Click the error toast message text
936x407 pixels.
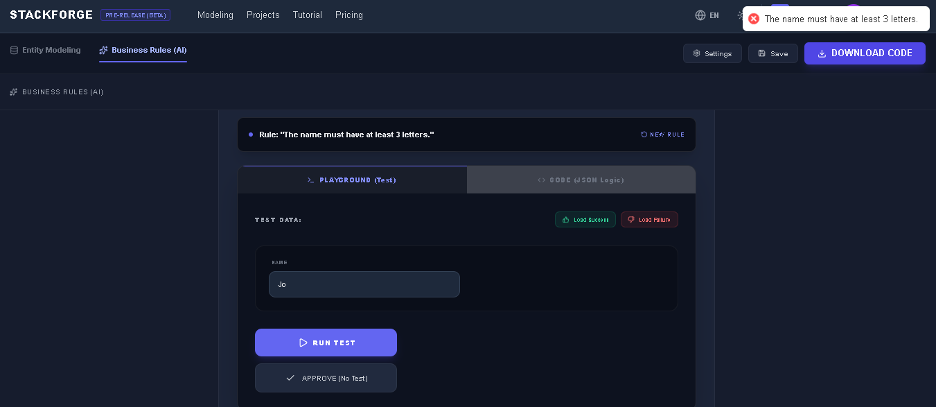click(x=841, y=19)
